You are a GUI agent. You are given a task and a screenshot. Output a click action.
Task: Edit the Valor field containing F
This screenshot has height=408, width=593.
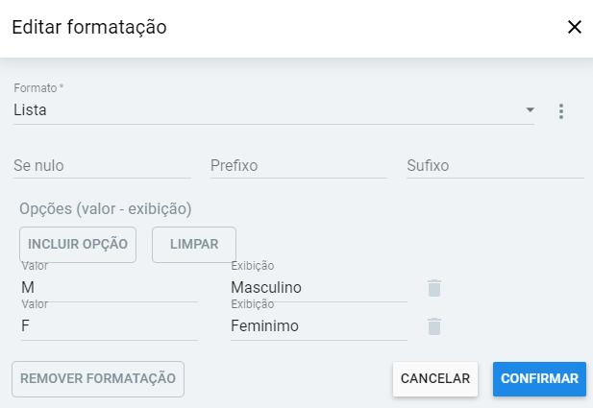click(x=109, y=326)
